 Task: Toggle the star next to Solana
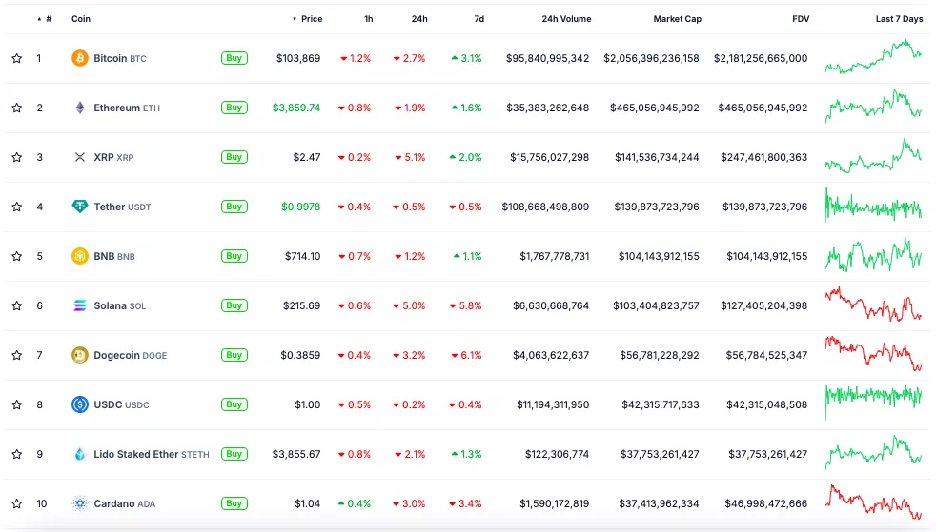pos(16,305)
